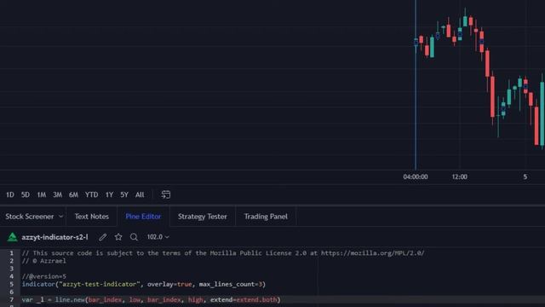545x307 pixels.
Task: Select the 1Y time range
Action: point(109,194)
